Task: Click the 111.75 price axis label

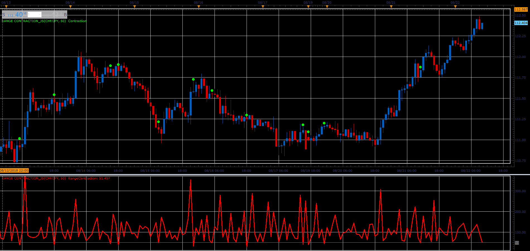Action: click(x=520, y=78)
